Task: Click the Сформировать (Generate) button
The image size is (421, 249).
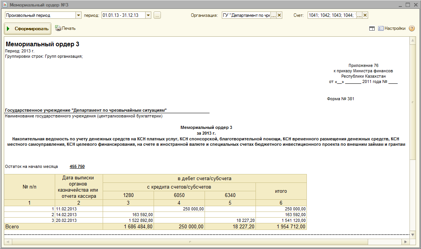Action: pyautogui.click(x=28, y=29)
